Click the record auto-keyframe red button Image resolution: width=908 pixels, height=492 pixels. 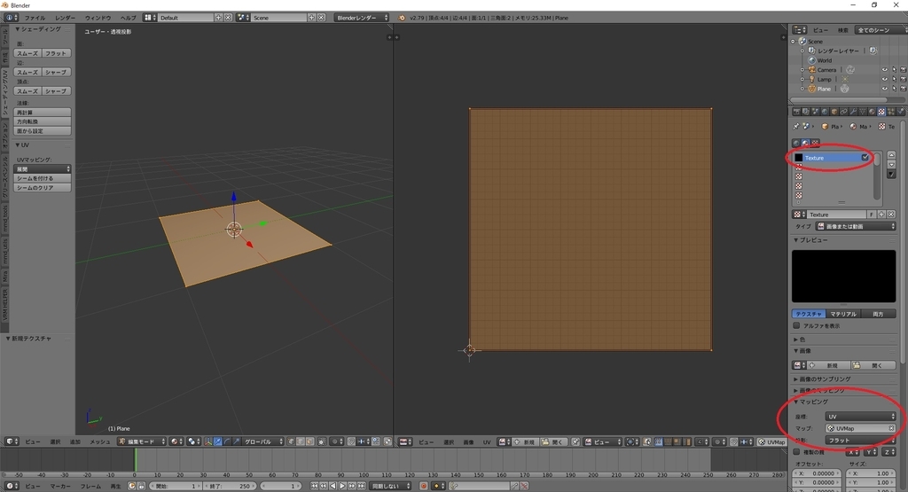pyautogui.click(x=425, y=486)
